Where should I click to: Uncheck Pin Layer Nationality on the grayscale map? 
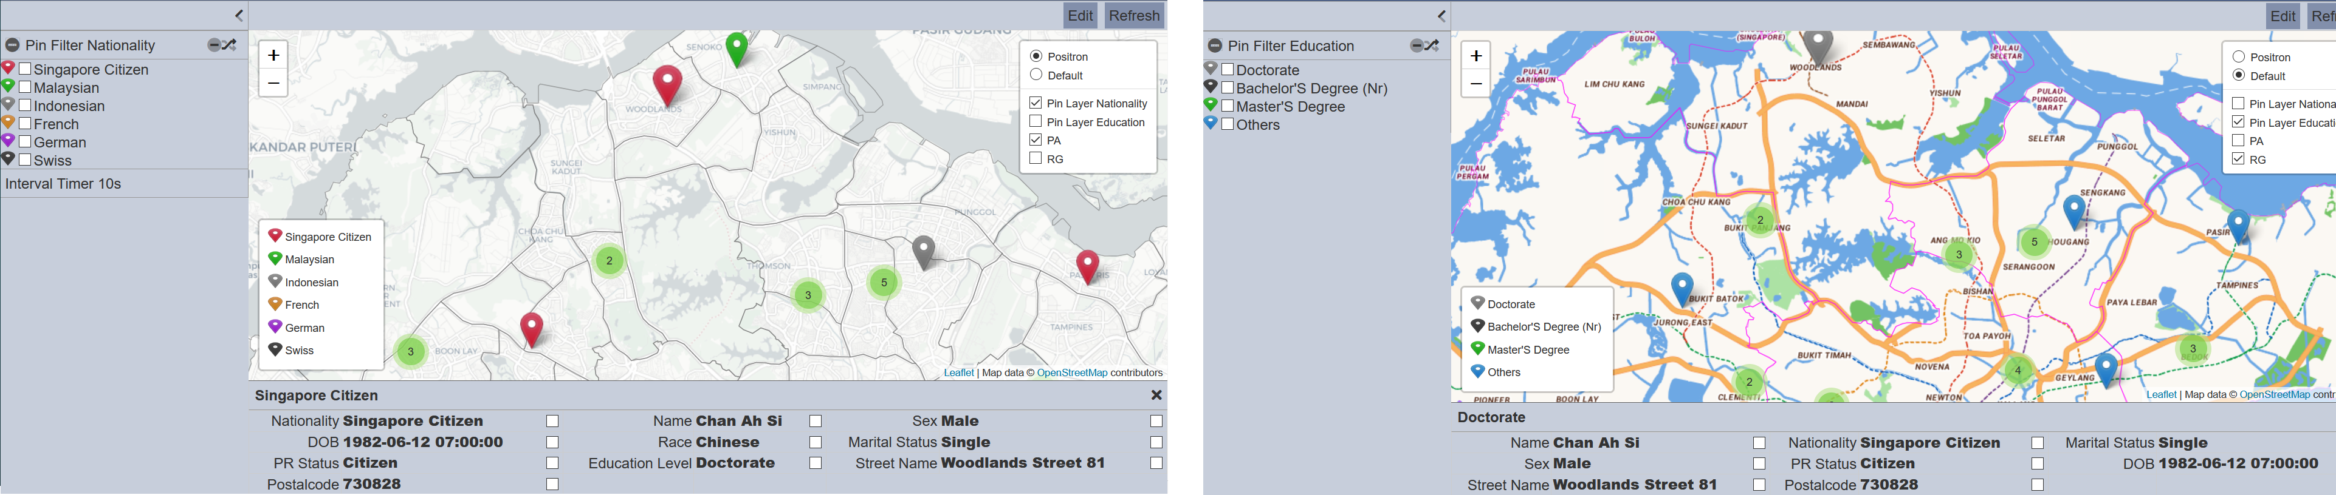pyautogui.click(x=1036, y=103)
